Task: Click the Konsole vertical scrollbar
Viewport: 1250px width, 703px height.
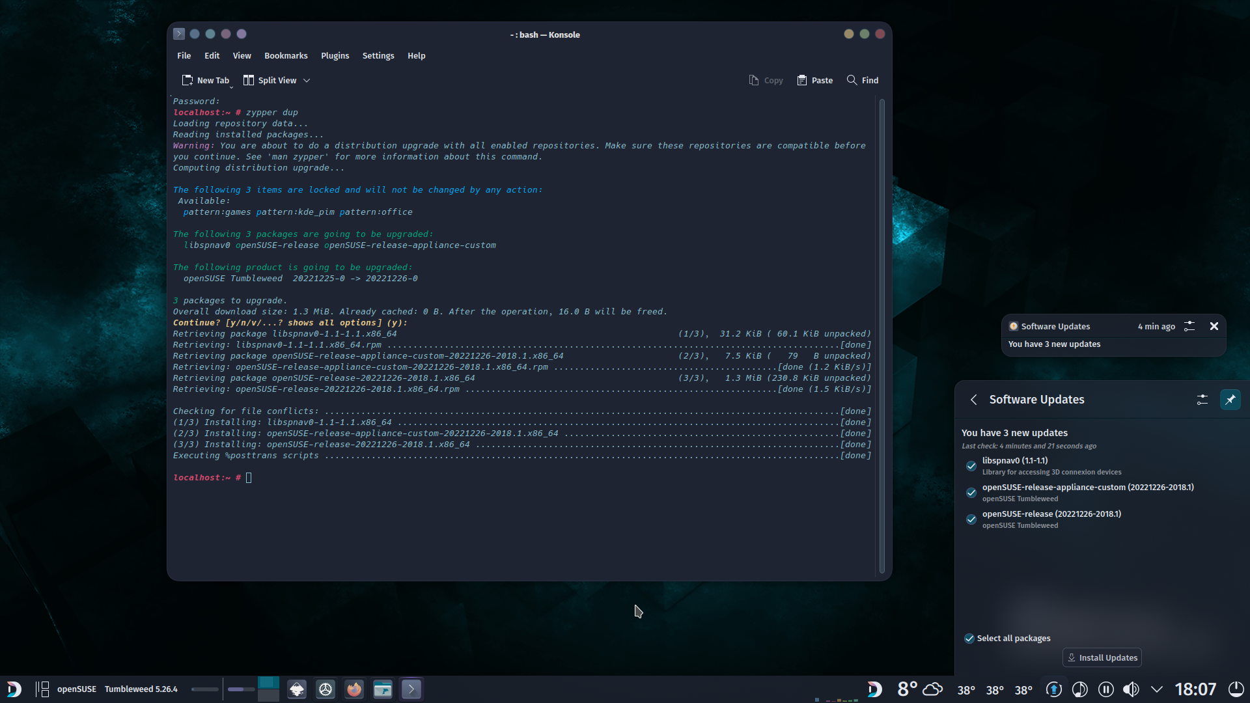Action: coord(882,335)
